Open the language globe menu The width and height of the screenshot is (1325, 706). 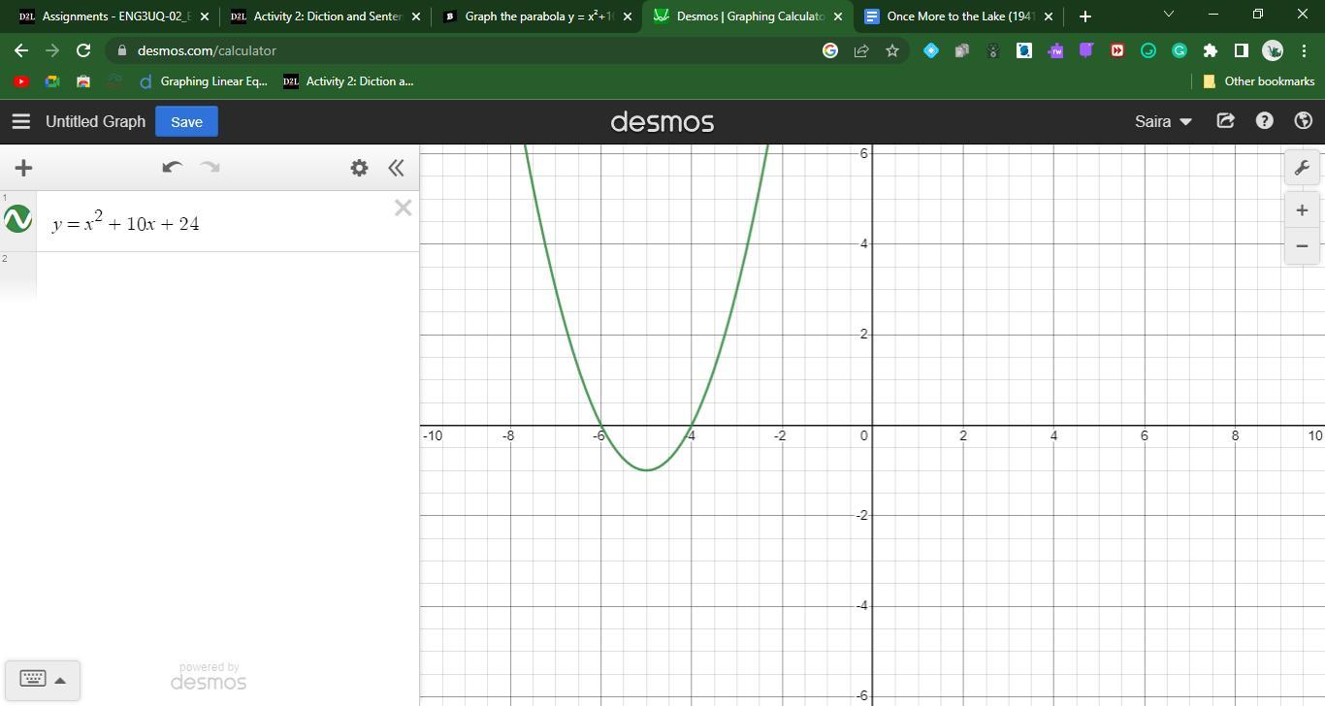click(1303, 121)
